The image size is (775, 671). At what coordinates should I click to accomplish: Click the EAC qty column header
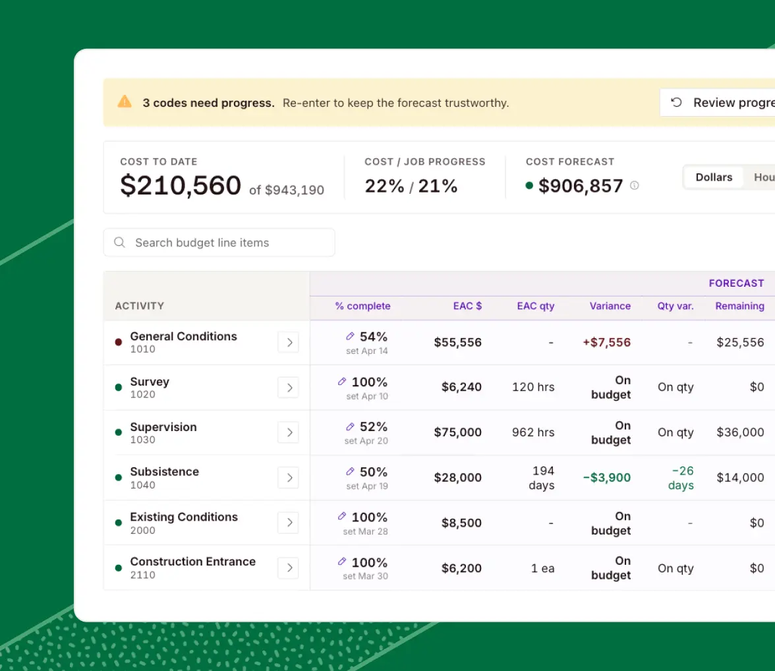point(536,306)
